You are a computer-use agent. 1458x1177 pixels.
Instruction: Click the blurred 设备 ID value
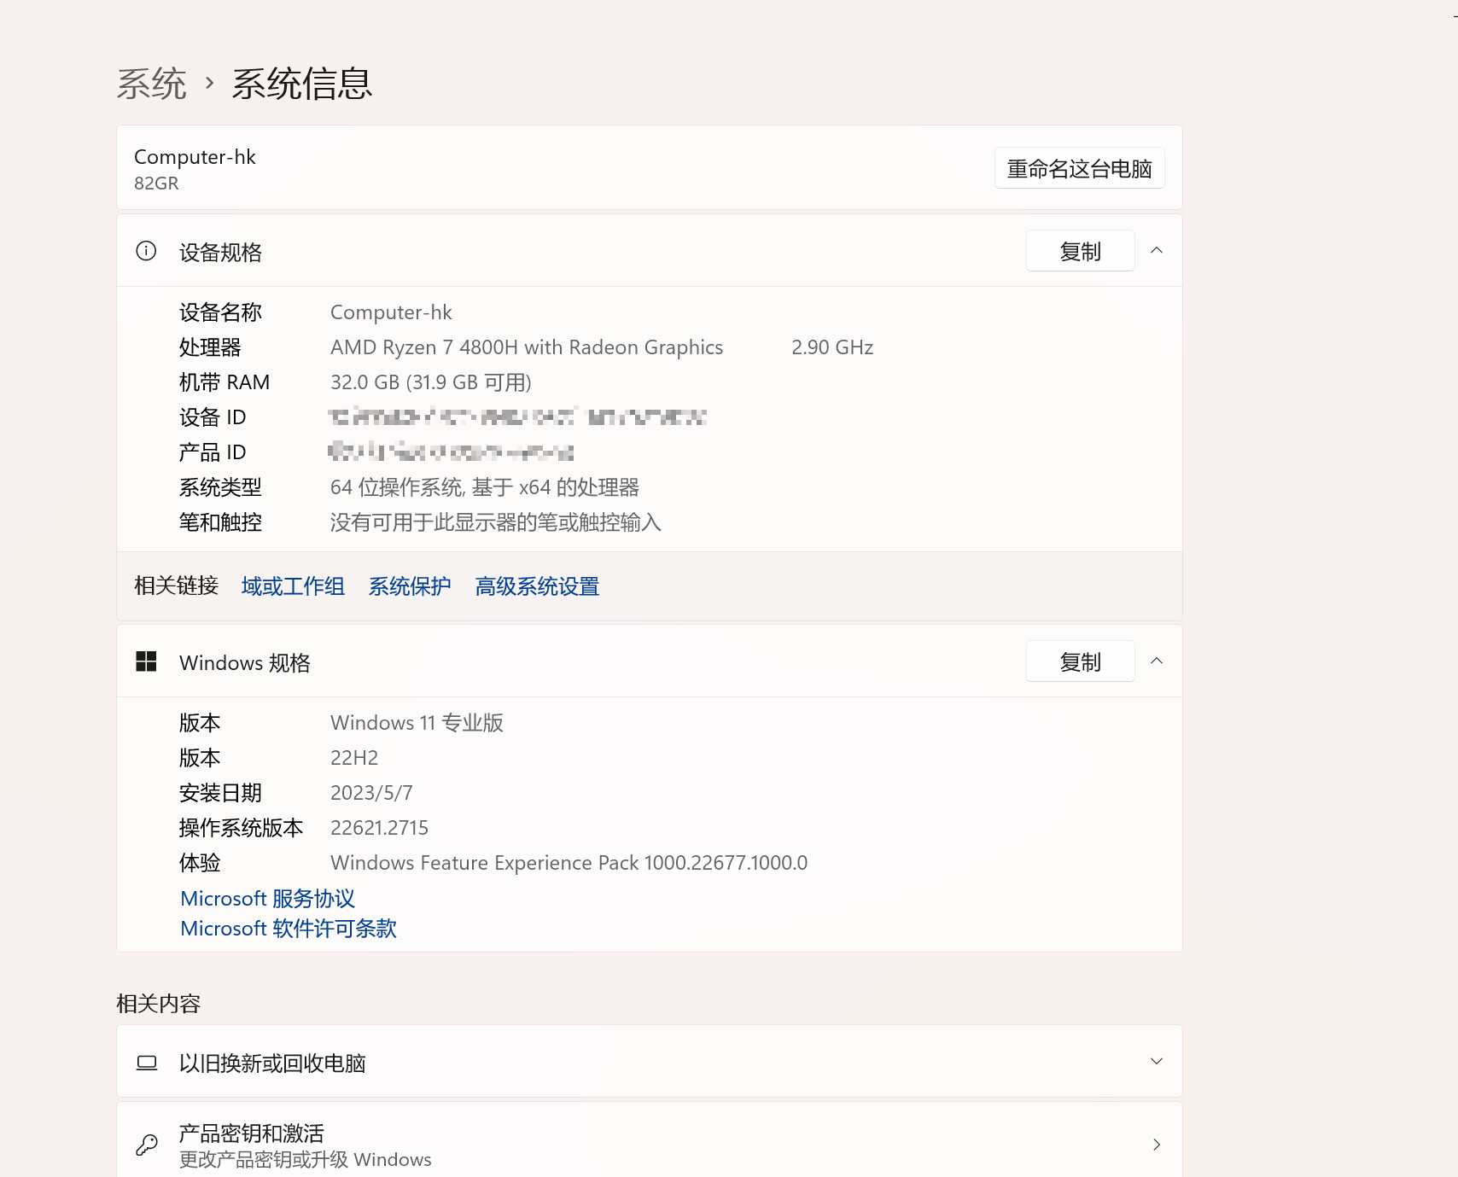(x=517, y=417)
